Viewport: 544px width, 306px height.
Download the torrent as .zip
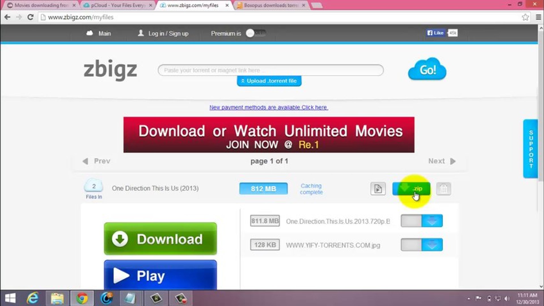coord(411,189)
